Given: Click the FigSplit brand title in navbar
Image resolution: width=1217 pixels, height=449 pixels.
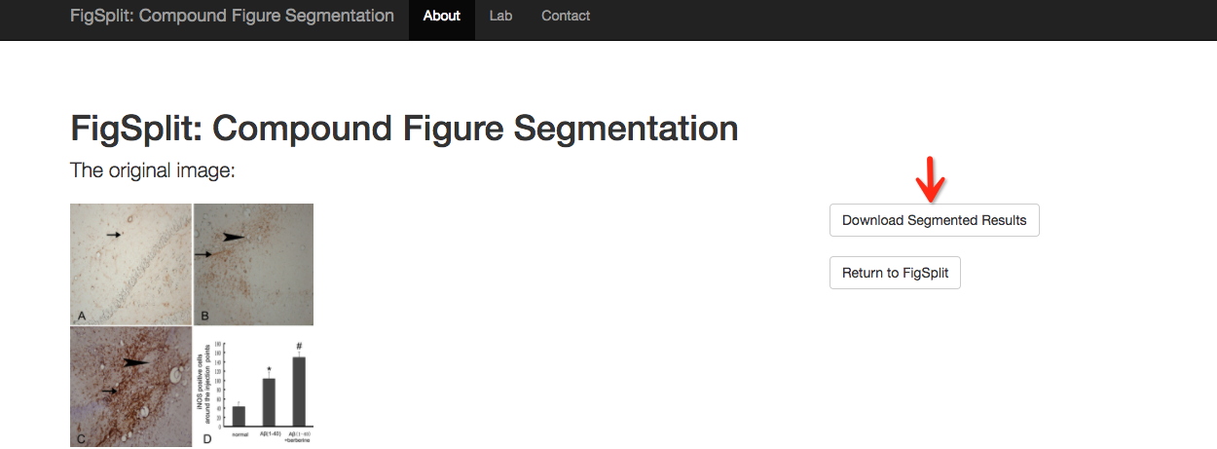Looking at the screenshot, I should point(232,16).
